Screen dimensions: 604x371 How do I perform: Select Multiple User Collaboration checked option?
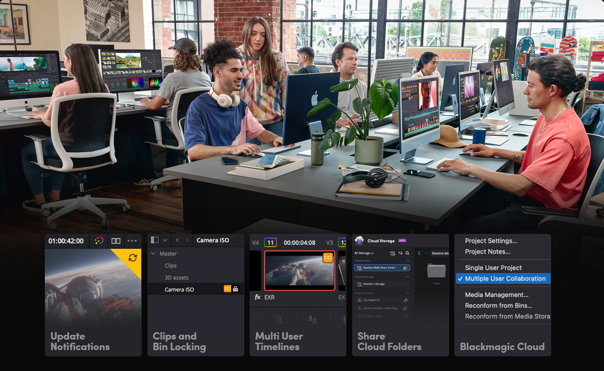point(505,279)
